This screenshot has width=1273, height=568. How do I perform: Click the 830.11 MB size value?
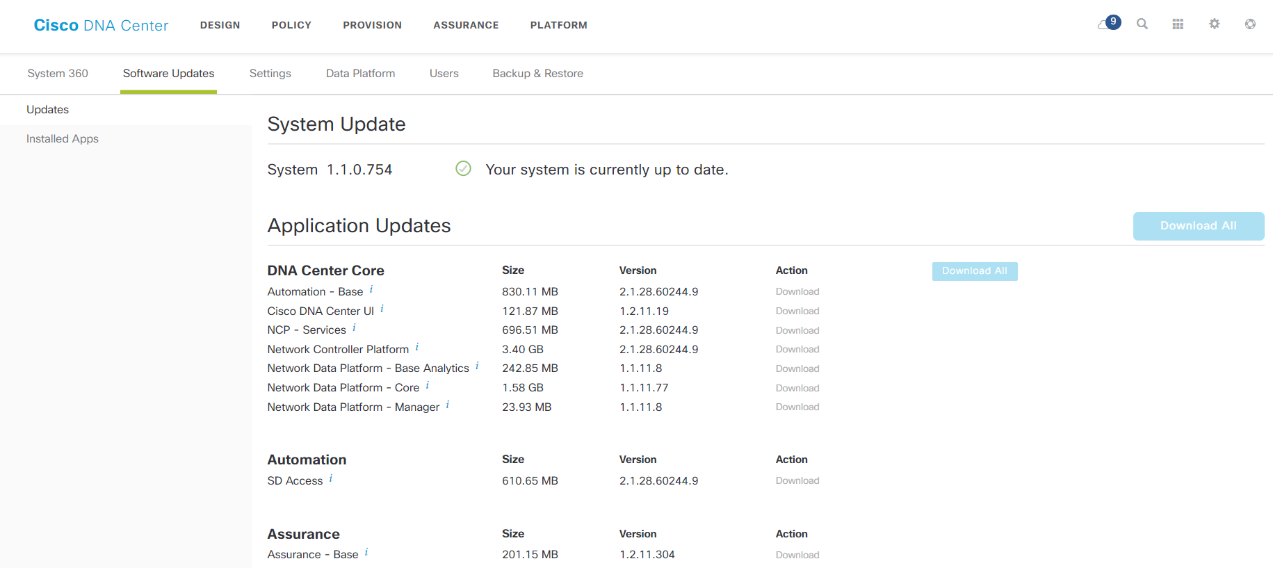(x=530, y=292)
